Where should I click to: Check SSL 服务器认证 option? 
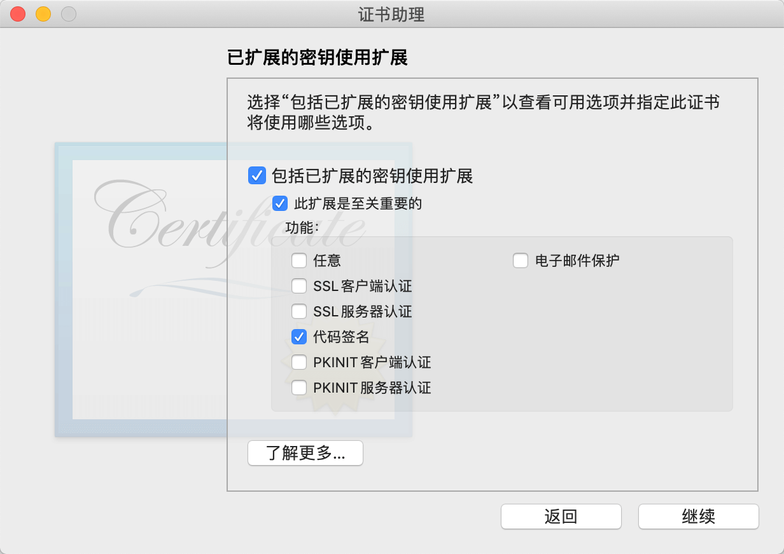299,311
